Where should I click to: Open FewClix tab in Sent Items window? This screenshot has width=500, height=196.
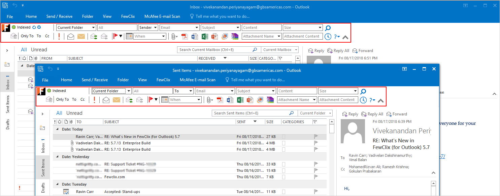coord(163,80)
